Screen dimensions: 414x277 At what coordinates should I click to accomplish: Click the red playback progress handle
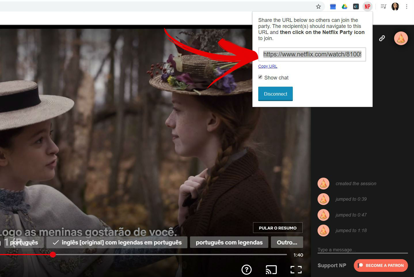click(53, 255)
